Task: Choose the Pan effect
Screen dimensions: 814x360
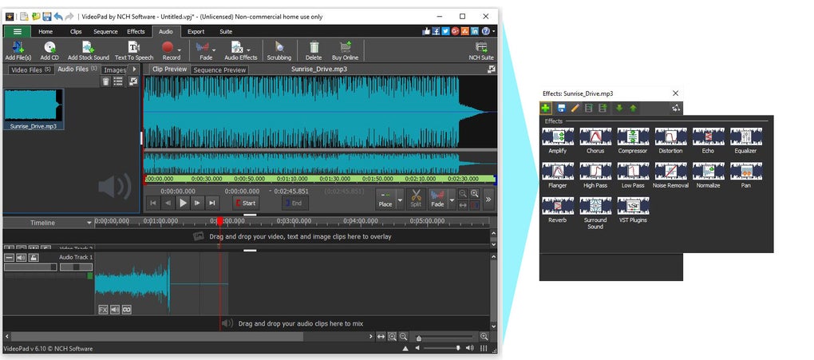Action: tap(746, 175)
